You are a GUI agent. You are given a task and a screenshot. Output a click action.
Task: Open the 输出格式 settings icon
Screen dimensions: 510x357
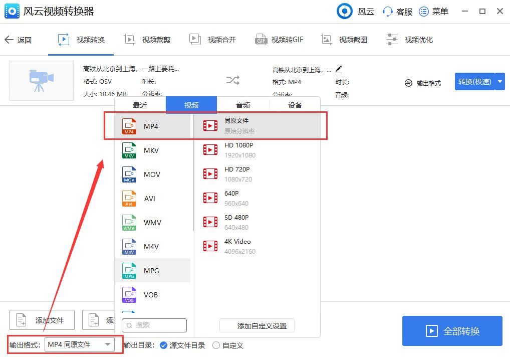tap(407, 83)
